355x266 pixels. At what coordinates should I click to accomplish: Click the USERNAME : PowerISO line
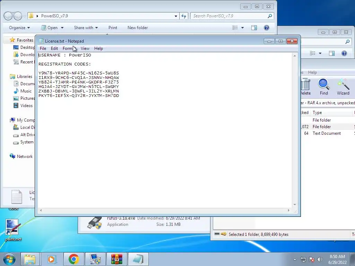click(x=65, y=55)
